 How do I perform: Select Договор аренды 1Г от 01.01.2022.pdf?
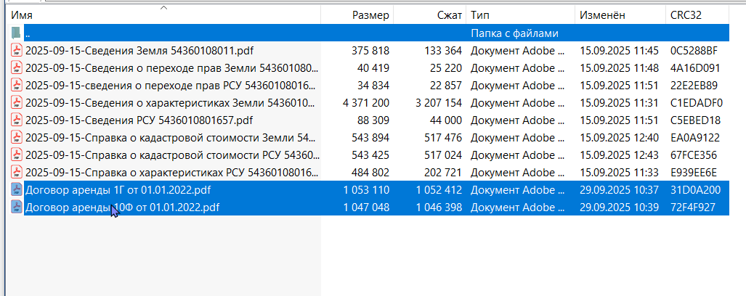point(118,190)
